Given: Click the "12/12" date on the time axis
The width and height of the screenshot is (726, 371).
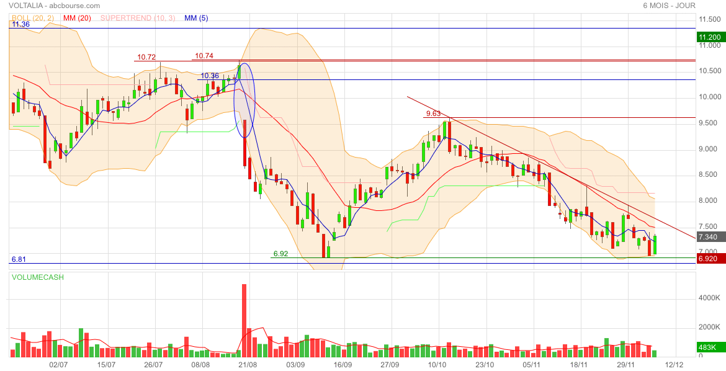Looking at the screenshot, I should tap(674, 365).
